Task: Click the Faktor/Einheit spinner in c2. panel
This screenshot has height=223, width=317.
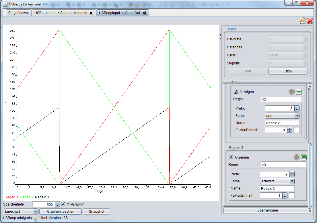Action: click(x=278, y=130)
